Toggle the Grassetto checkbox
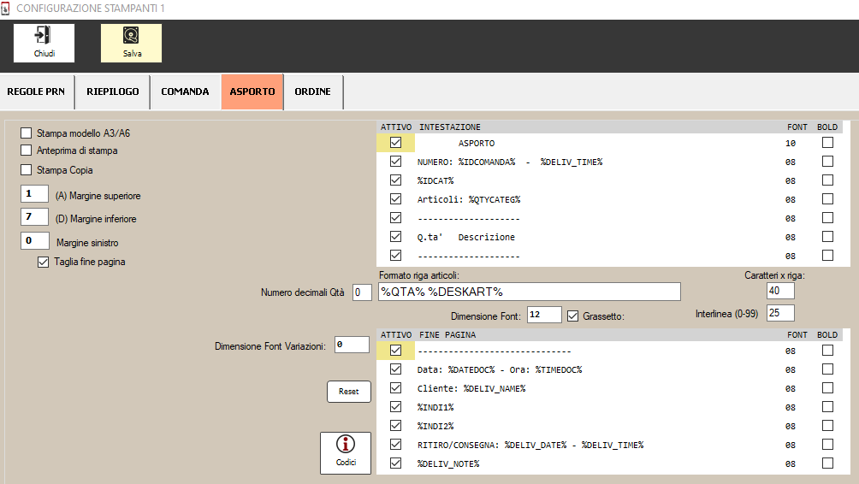 coord(573,316)
